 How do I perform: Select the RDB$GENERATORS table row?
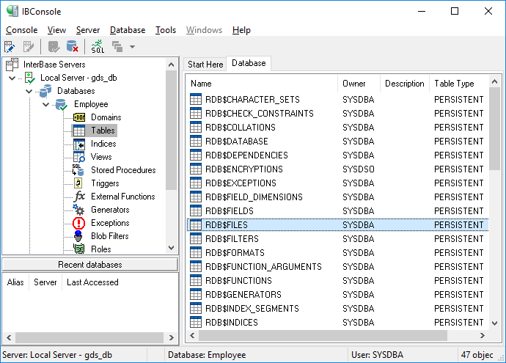[x=242, y=295]
